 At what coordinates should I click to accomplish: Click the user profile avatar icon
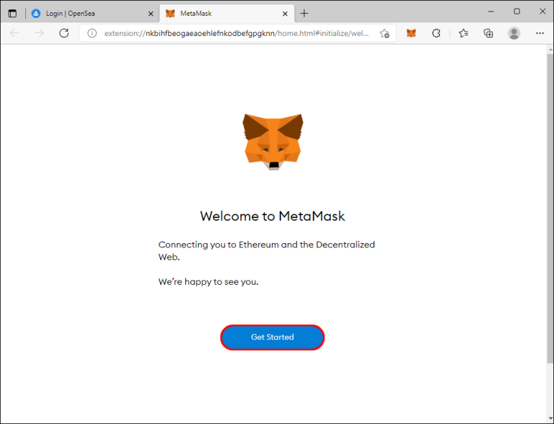(514, 33)
